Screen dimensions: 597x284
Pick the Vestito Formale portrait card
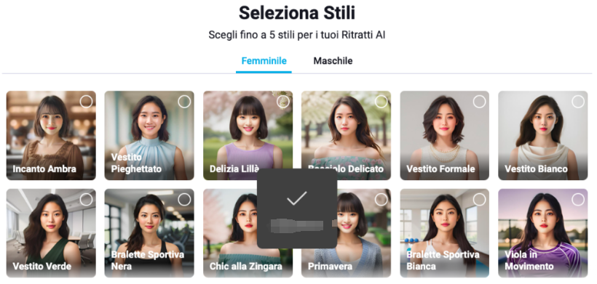(x=444, y=135)
